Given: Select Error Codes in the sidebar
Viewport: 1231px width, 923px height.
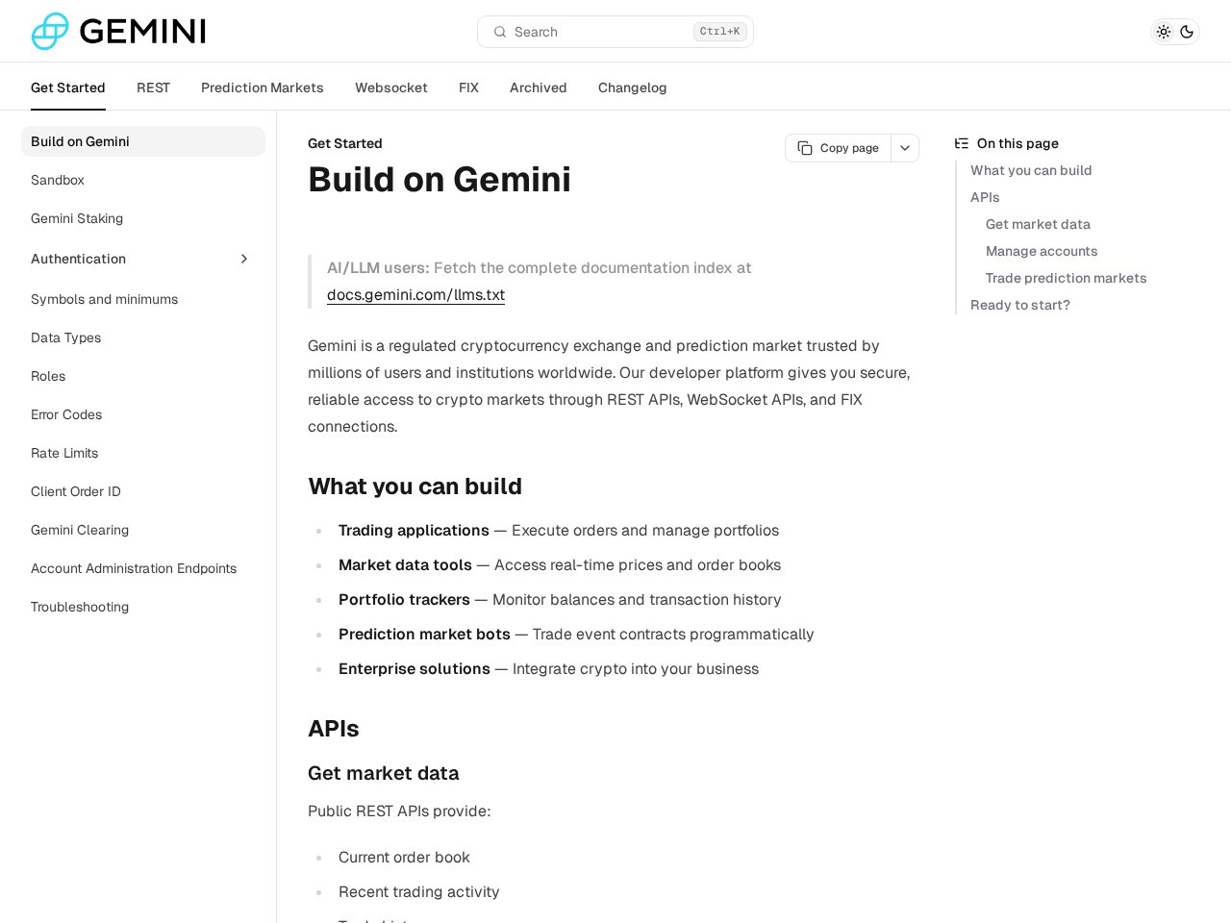Looking at the screenshot, I should click(x=66, y=414).
